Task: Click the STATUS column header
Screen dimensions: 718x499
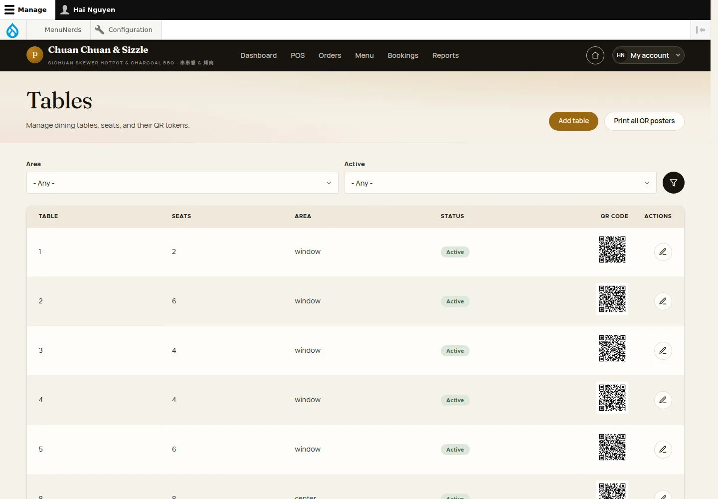Action: coord(452,216)
